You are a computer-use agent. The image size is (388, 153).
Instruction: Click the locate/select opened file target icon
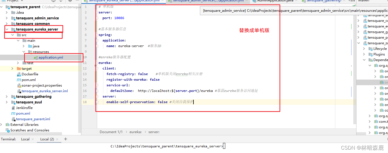coord(54,1)
